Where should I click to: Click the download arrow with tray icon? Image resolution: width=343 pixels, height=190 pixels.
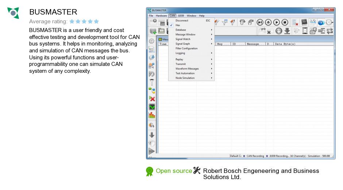coord(287,31)
